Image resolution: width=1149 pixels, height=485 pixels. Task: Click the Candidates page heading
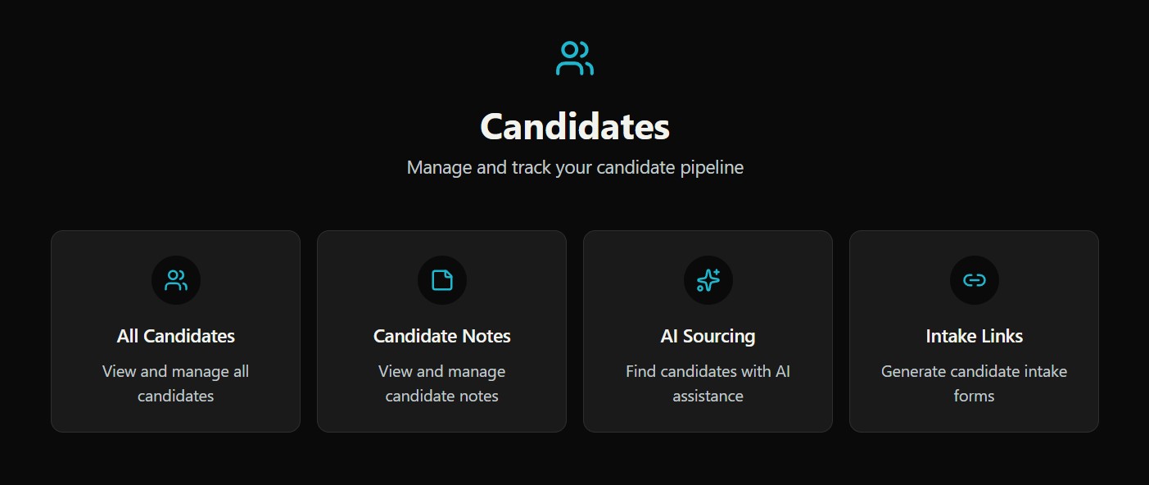point(574,126)
